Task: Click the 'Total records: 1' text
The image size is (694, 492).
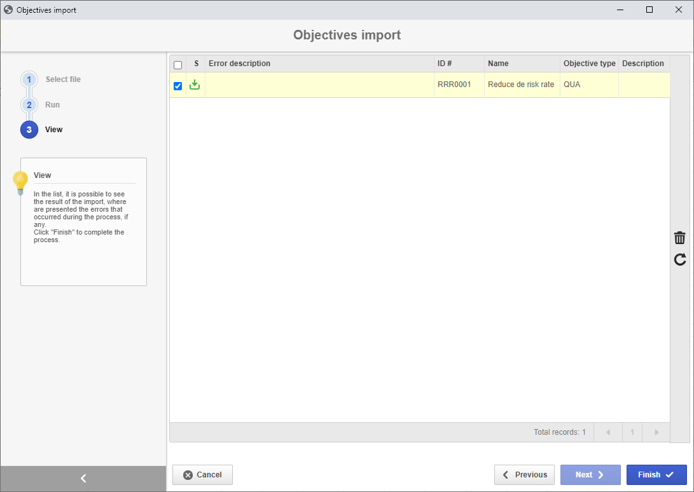Action: tap(559, 432)
